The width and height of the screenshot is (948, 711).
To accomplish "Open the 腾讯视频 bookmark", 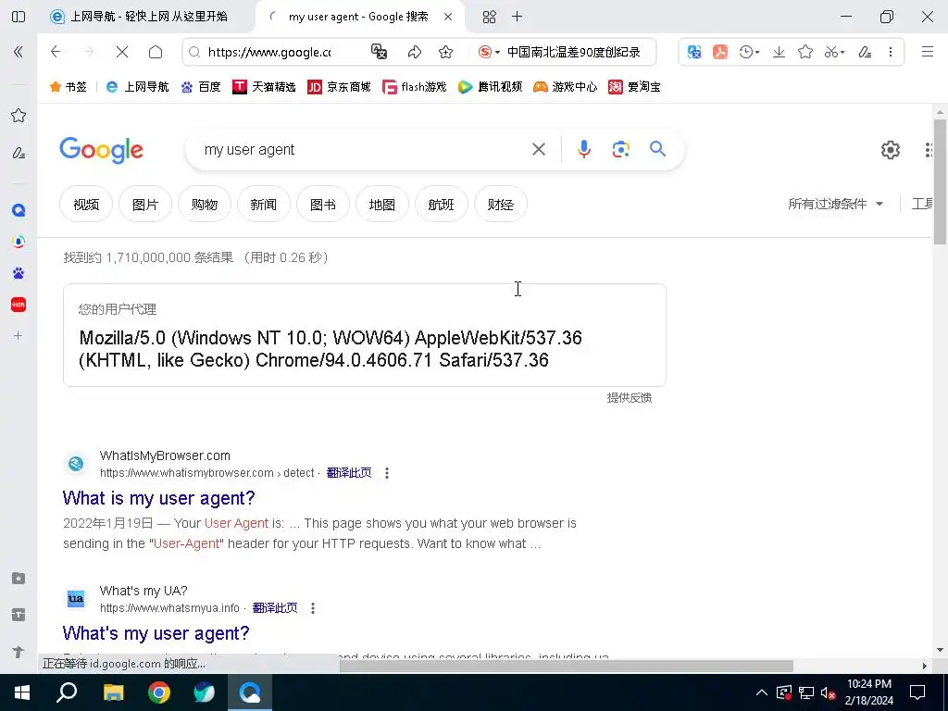I will pyautogui.click(x=490, y=87).
